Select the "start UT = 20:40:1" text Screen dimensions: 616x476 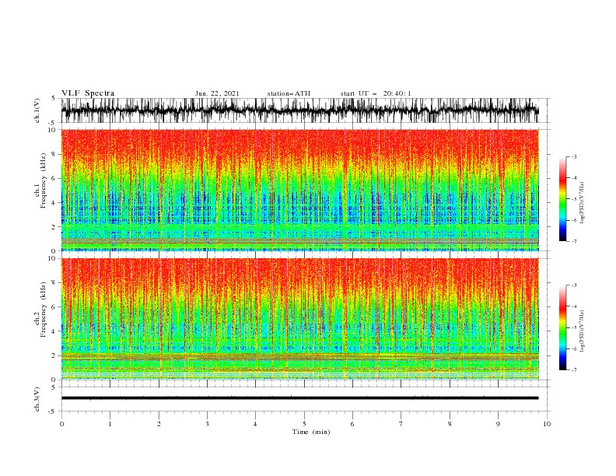(x=376, y=93)
